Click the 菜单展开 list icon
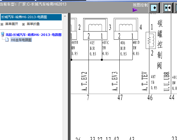The width and height of the screenshot is (177, 140). click(2, 24)
